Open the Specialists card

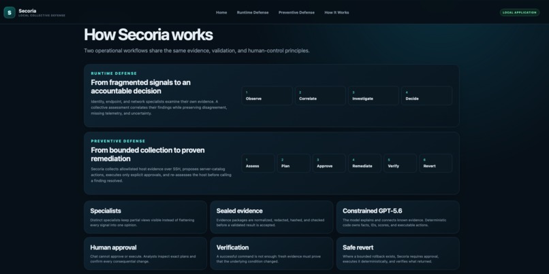pyautogui.click(x=145, y=217)
